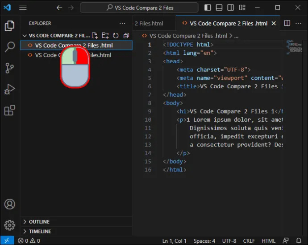This screenshot has width=308, height=245.
Task: Open the Accounts menu
Action: point(9,204)
